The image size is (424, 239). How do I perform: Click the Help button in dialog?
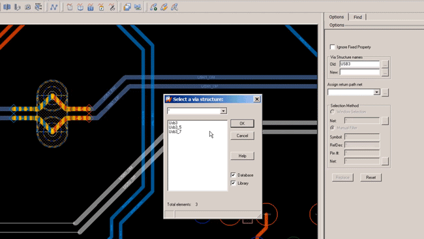tap(242, 156)
